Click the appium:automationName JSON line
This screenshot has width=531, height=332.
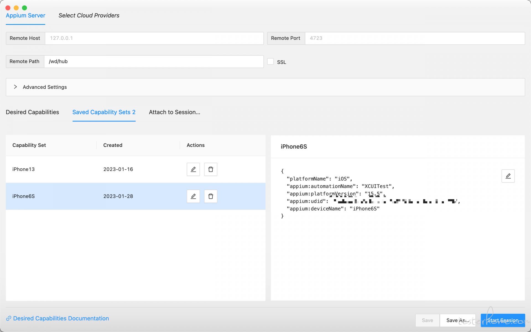340,186
